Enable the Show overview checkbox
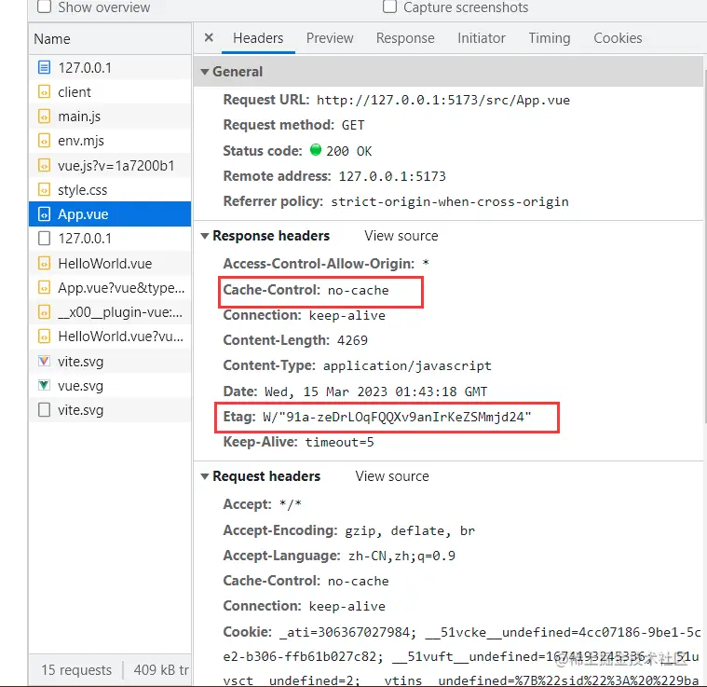 [44, 7]
